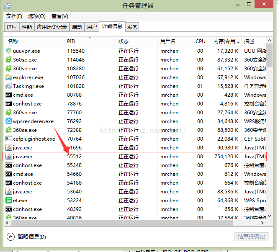The height and width of the screenshot is (252, 278).
Task: Click the vertical scrollbar down arrow
Action: [x=270, y=216]
